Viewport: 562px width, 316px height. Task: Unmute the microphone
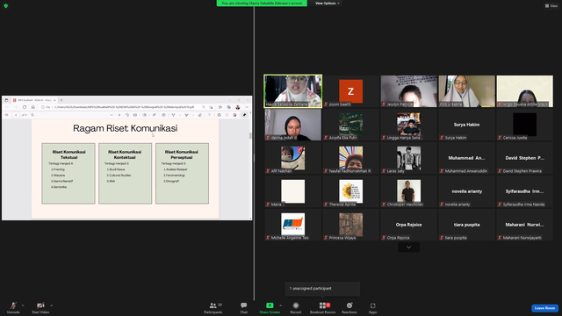[13, 307]
